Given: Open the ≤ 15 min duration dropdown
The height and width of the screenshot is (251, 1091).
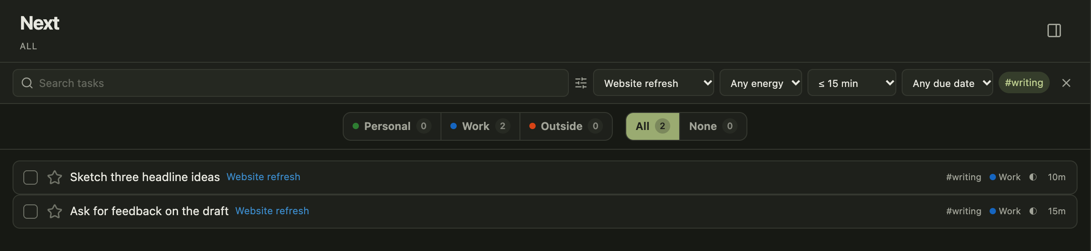Looking at the screenshot, I should tap(852, 83).
